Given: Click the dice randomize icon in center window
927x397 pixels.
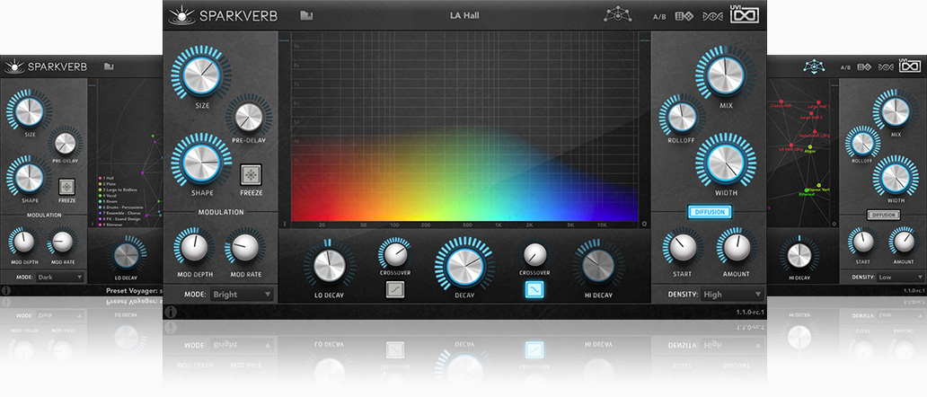Looking at the screenshot, I should click(684, 16).
